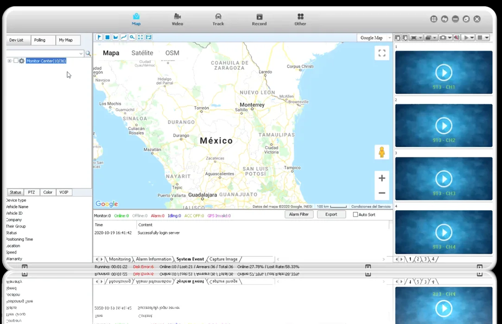Click the grid layout icon in the title bar
The image size is (502, 324).
coord(434,19)
